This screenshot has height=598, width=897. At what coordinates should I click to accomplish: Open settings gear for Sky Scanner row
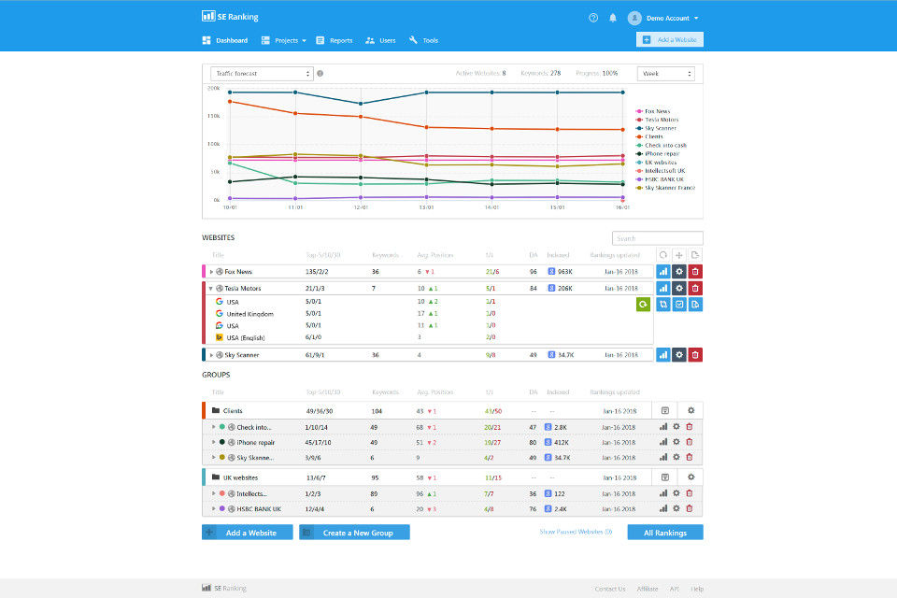679,355
